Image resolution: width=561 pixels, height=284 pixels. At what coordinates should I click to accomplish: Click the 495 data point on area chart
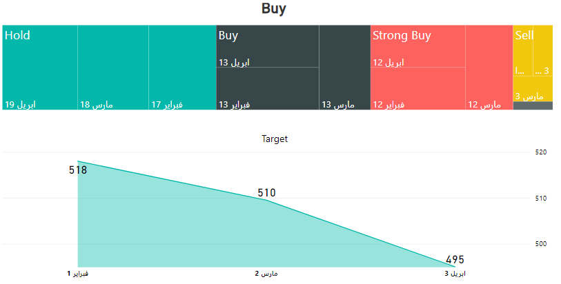[455, 267]
